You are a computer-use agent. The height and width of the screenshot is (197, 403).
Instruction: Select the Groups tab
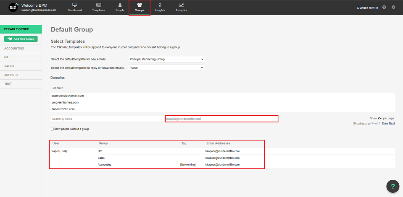140,8
